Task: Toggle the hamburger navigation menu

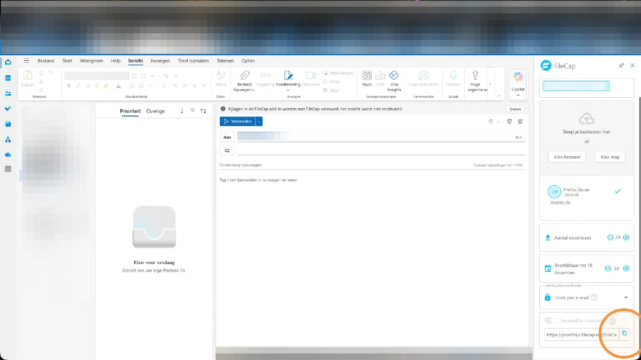Action: (27, 61)
